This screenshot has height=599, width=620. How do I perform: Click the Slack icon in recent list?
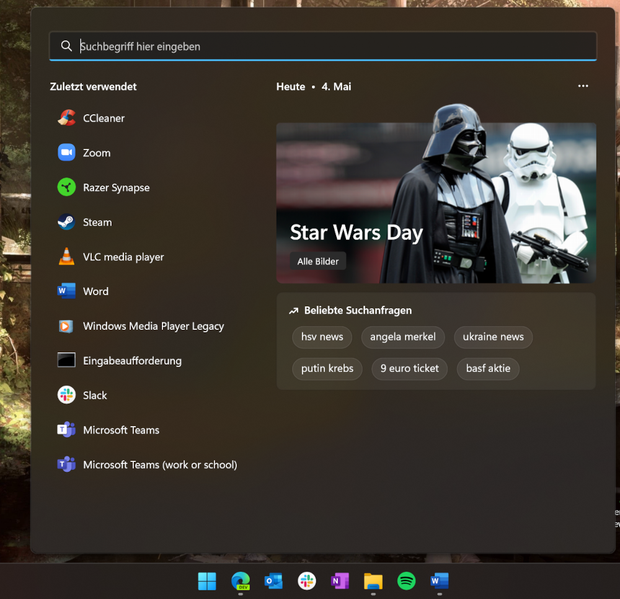pos(66,395)
